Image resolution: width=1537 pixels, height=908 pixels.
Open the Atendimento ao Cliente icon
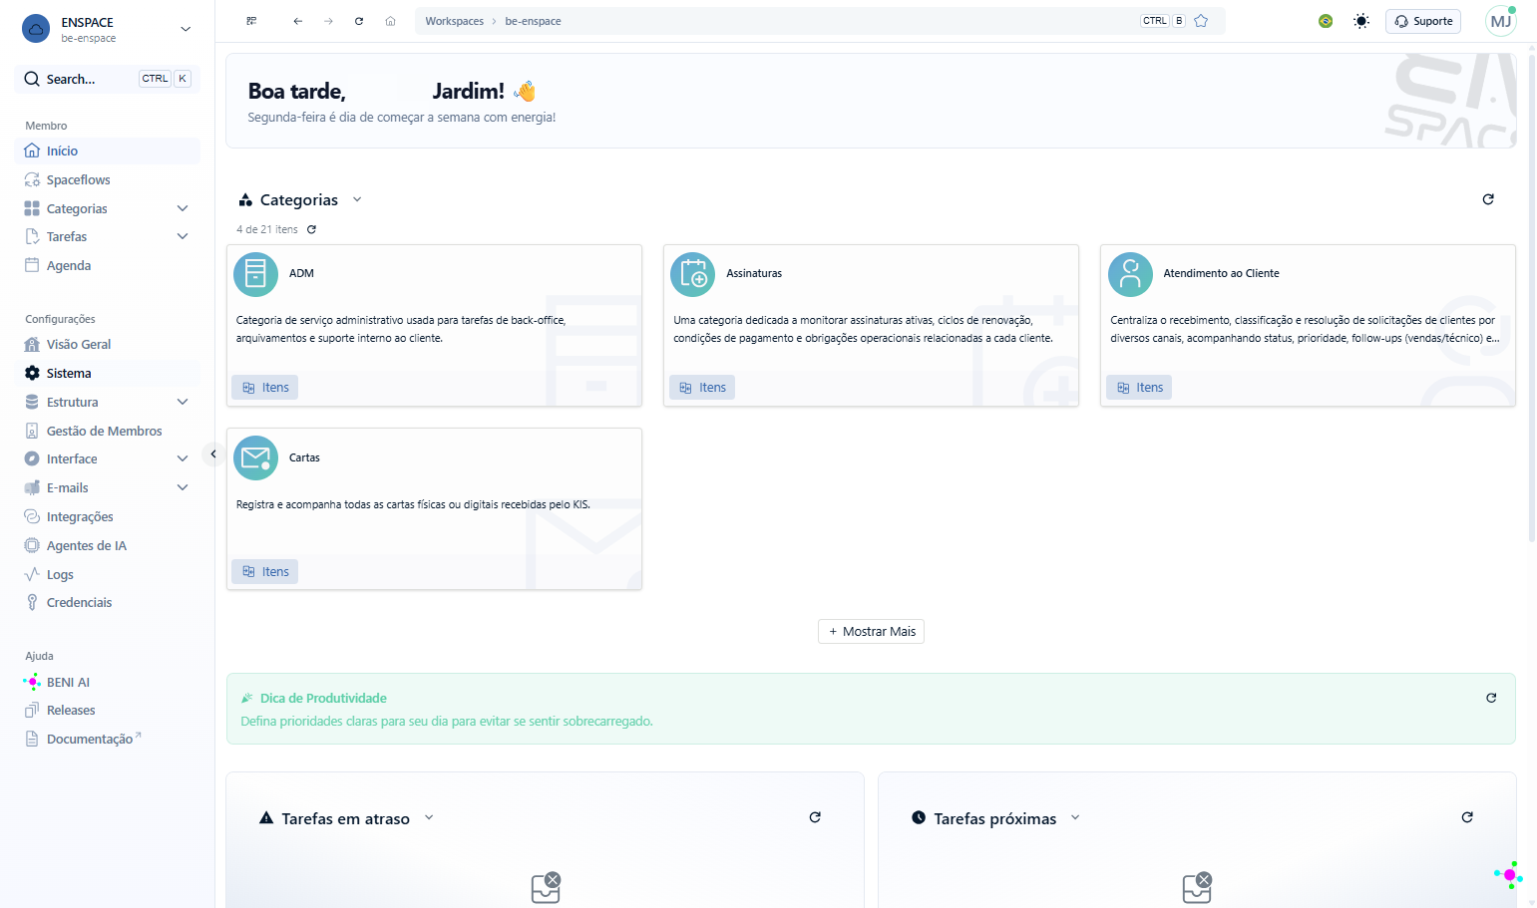point(1130,274)
